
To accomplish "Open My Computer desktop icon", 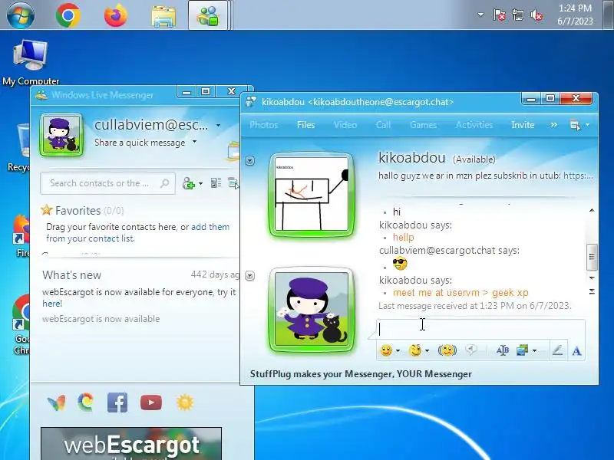I will coord(31,63).
